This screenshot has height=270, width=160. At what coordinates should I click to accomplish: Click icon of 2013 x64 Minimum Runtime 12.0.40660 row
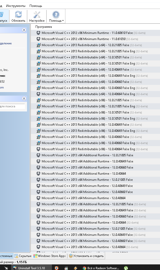(x=38, y=192)
